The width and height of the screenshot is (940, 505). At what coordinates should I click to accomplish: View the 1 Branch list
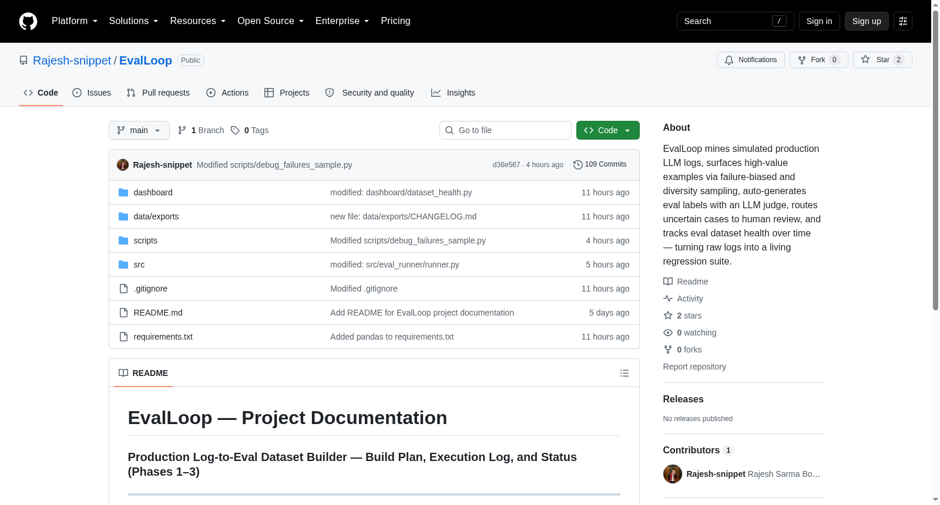[x=201, y=130]
